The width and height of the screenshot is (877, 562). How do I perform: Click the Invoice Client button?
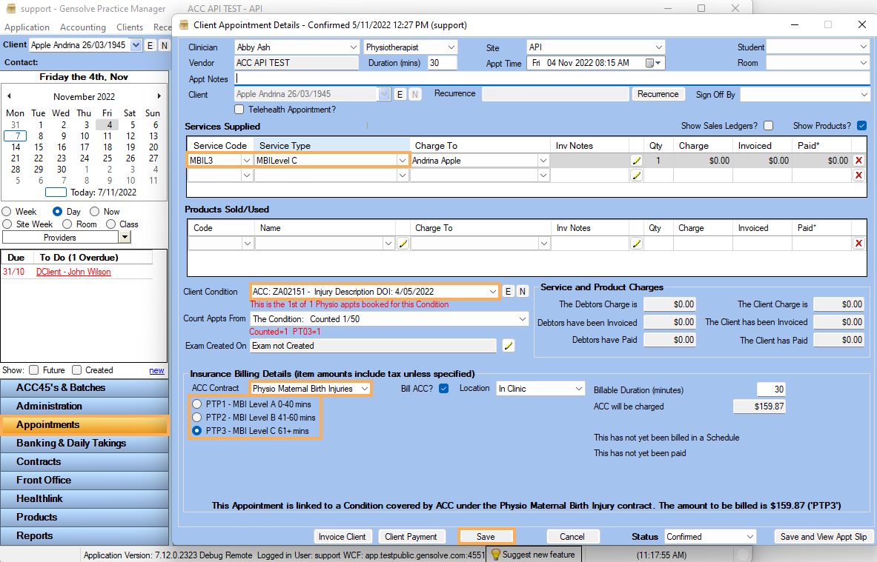[x=342, y=537]
